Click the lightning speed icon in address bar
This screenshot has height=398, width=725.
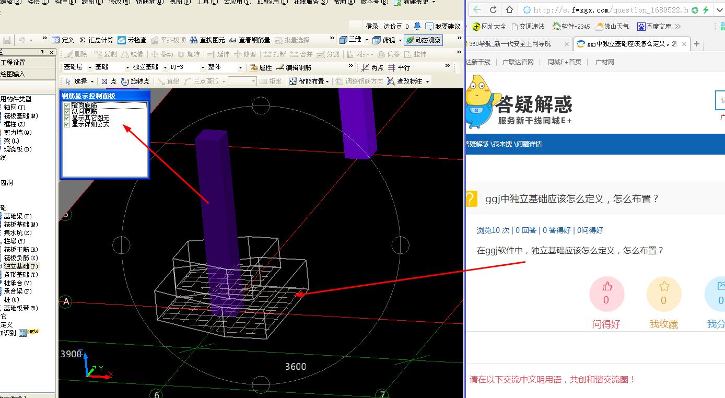706,10
